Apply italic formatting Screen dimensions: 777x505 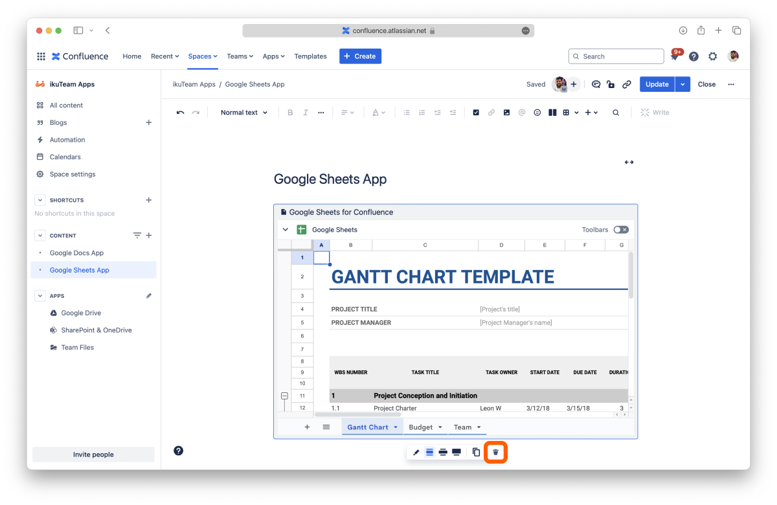306,113
